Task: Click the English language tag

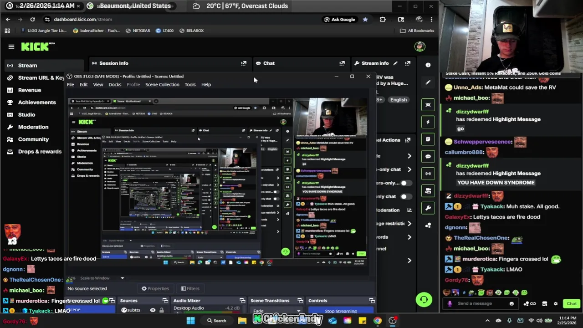Action: click(399, 100)
